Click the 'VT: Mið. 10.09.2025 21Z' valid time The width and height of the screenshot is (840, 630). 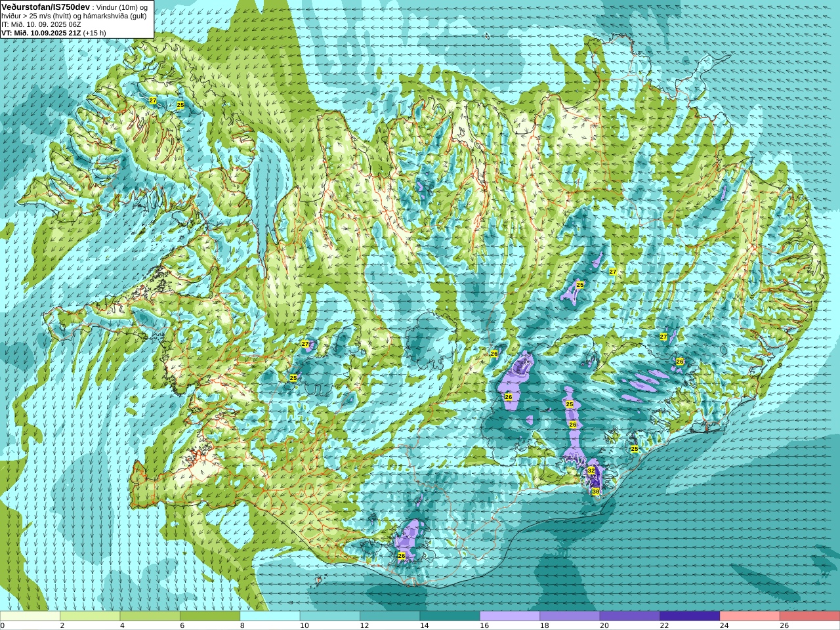[41, 33]
